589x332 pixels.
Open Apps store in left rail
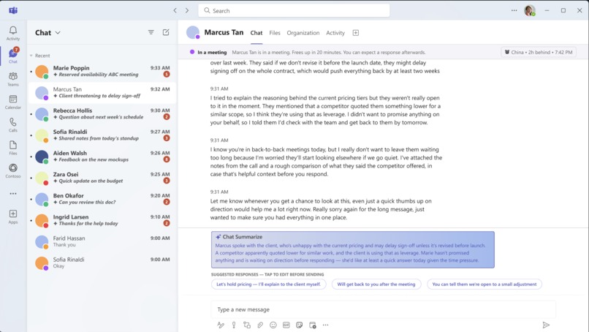pos(12,216)
